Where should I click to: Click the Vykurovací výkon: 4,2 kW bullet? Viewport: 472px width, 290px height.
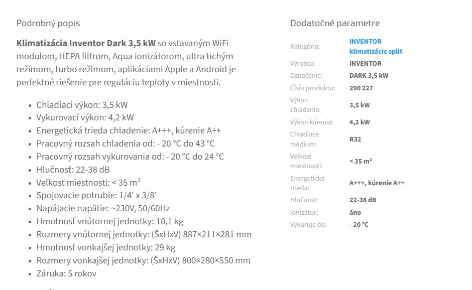[85, 117]
